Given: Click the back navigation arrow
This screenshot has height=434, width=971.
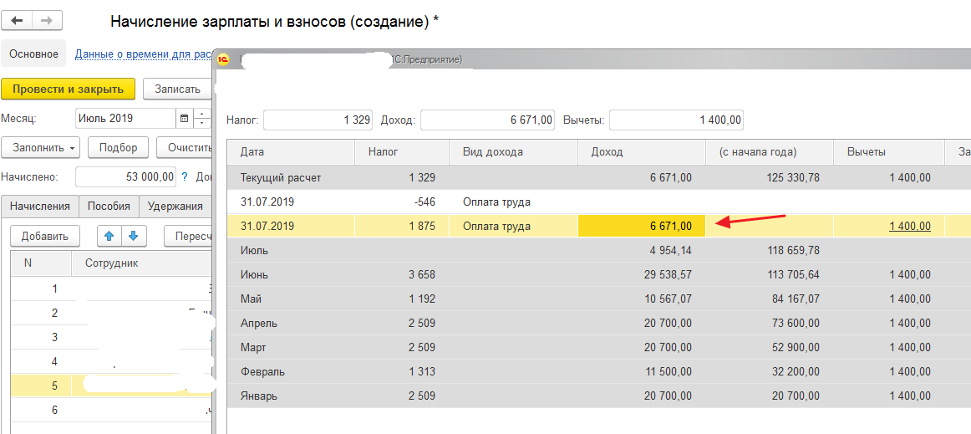Looking at the screenshot, I should coord(18,20).
